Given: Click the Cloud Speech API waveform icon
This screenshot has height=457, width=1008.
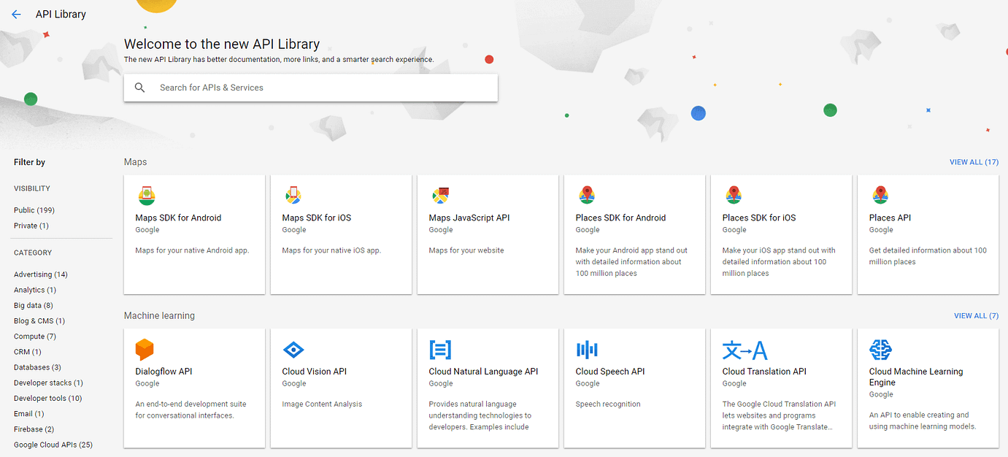Looking at the screenshot, I should pos(587,350).
